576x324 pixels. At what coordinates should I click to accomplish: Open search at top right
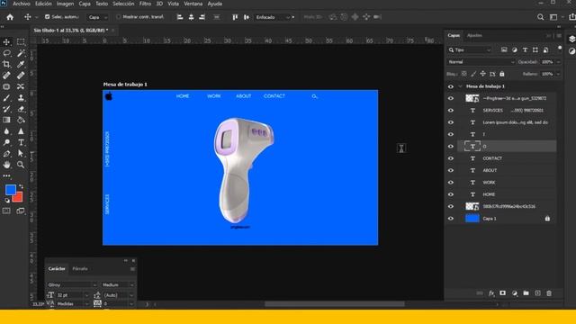coord(540,17)
